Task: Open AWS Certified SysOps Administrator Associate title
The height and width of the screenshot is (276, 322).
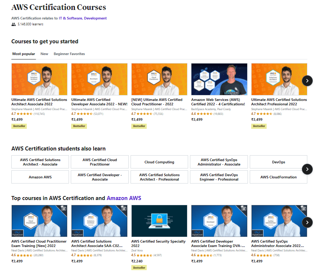Action: click(278, 244)
